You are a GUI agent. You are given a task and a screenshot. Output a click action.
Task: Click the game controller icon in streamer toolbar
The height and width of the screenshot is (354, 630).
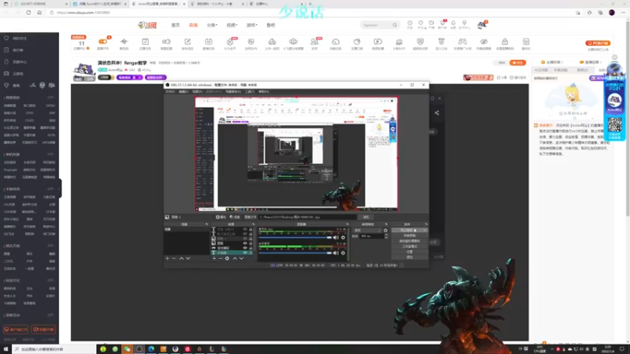point(462,42)
